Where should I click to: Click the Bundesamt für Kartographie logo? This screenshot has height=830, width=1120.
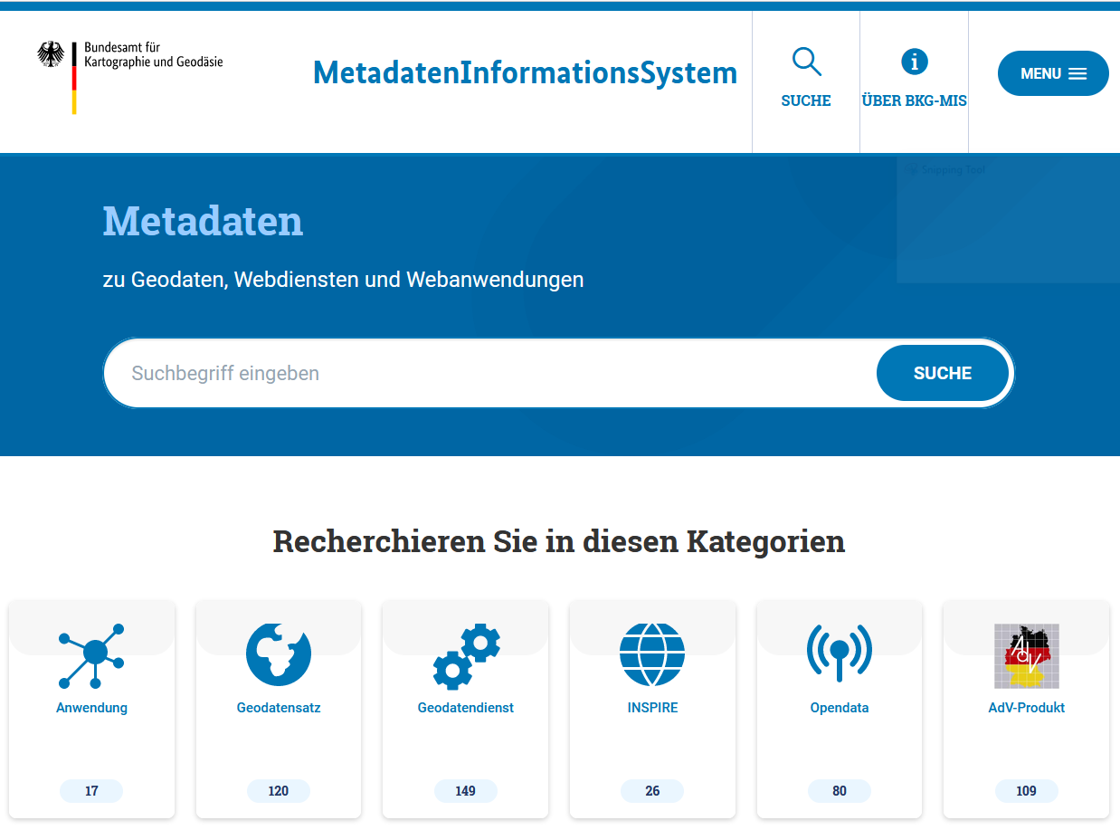130,77
